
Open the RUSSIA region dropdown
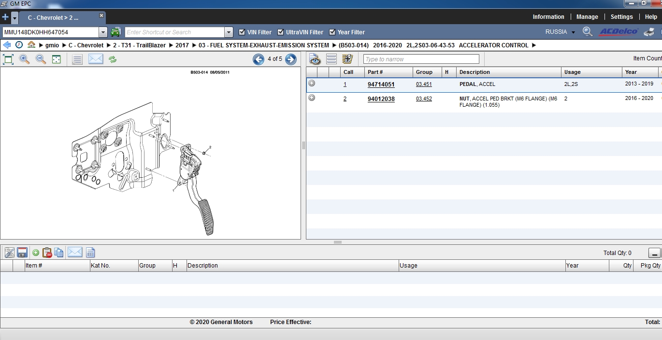(560, 32)
